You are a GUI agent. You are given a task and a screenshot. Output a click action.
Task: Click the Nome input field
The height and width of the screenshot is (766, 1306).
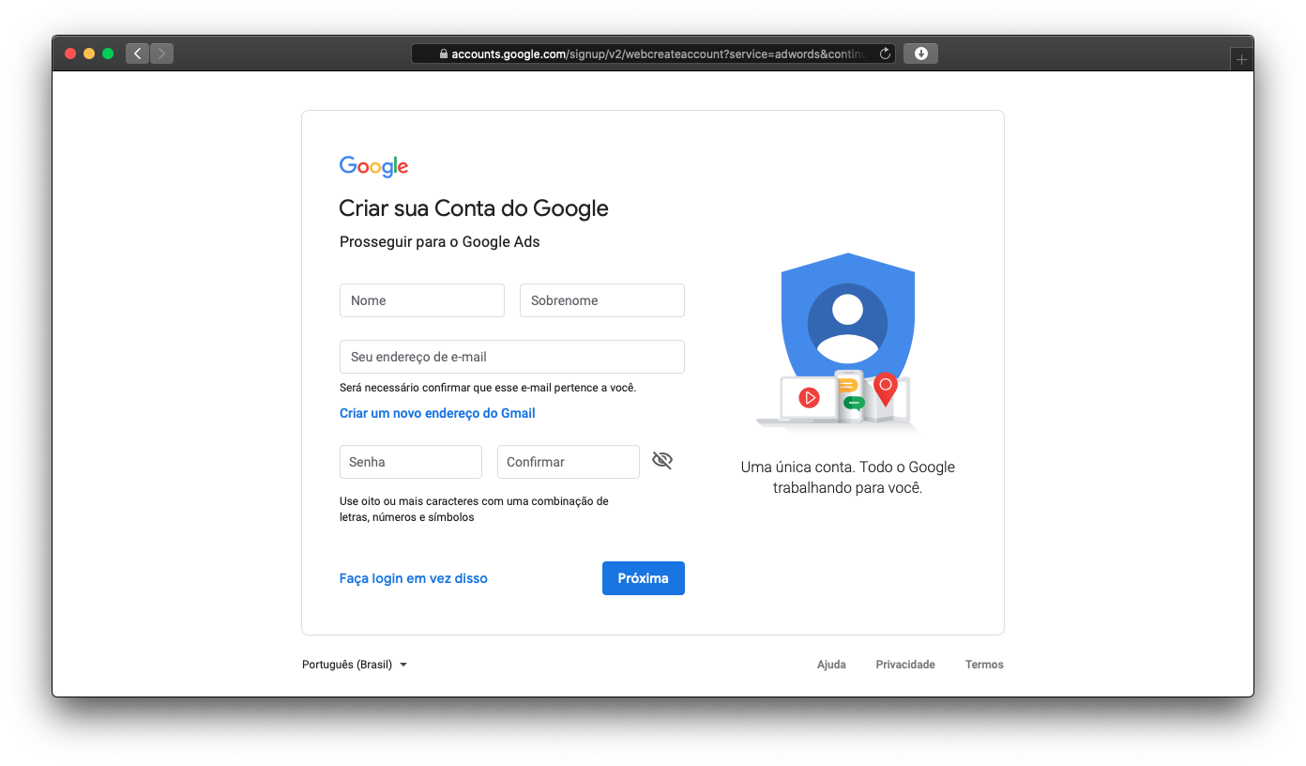(x=422, y=300)
